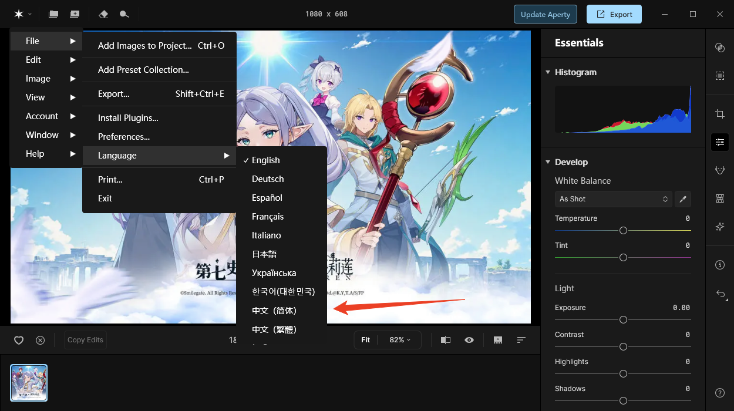Screen dimensions: 734x411
Task: Click the Export button
Action: pyautogui.click(x=614, y=14)
